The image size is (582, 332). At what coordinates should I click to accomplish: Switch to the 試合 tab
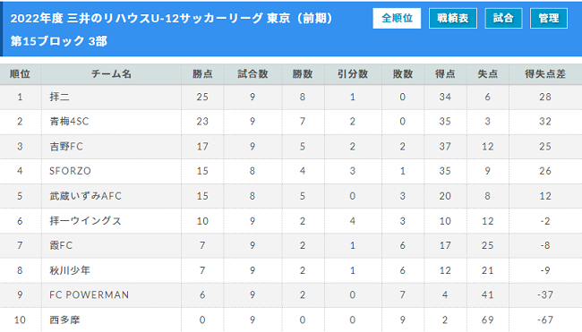503,18
